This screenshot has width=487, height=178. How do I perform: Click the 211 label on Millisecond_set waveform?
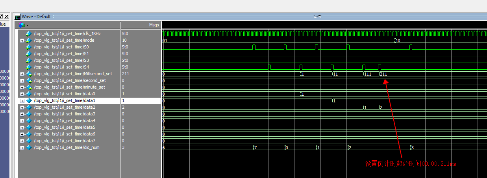point(384,74)
